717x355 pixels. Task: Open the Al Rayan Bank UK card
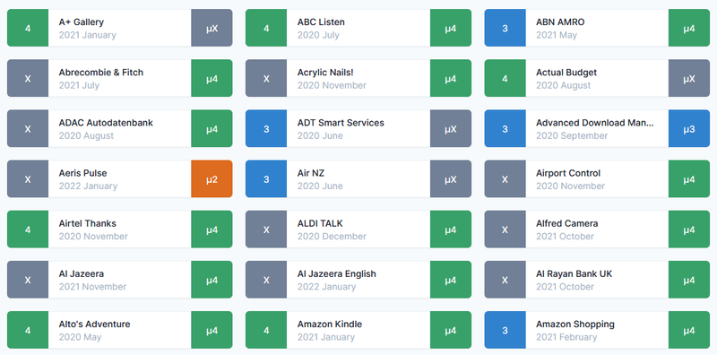[x=597, y=280]
